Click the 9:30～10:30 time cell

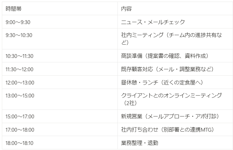coord(60,39)
